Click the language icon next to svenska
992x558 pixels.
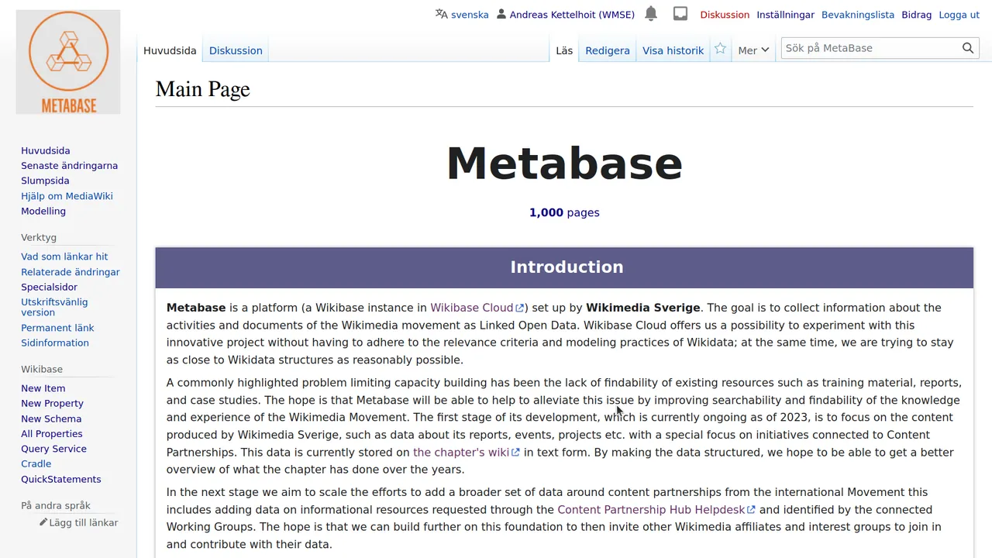442,14
